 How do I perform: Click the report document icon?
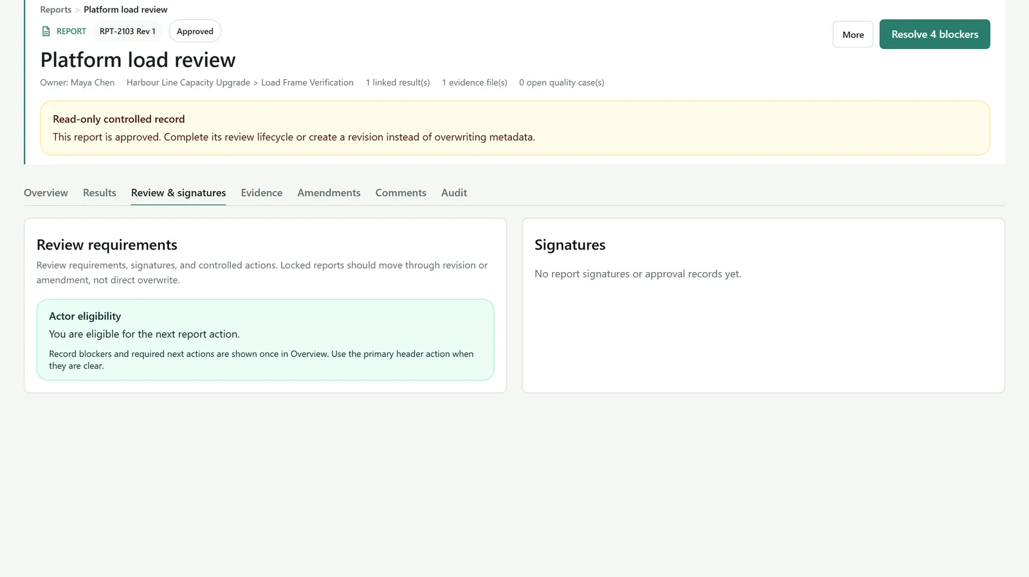pyautogui.click(x=46, y=32)
